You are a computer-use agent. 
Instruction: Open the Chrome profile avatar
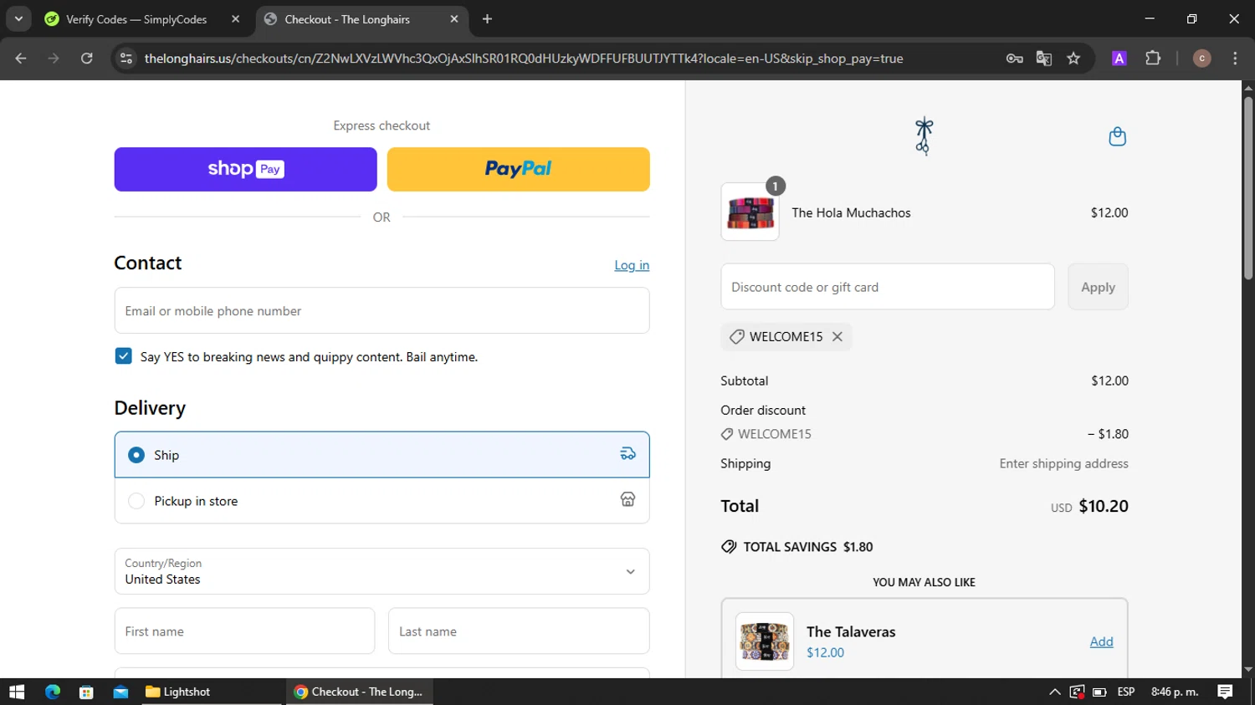pos(1201,59)
